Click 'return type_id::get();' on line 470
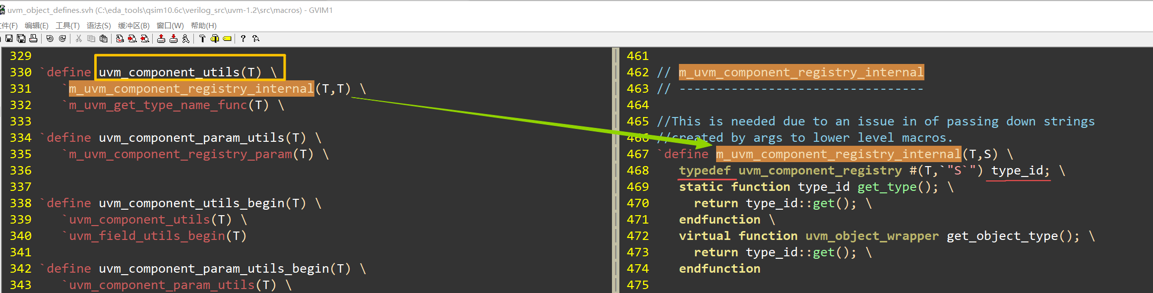The height and width of the screenshot is (293, 1153). tap(775, 203)
